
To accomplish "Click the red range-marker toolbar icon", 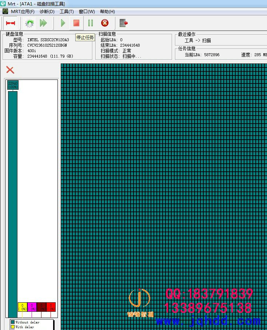I will (11, 23).
